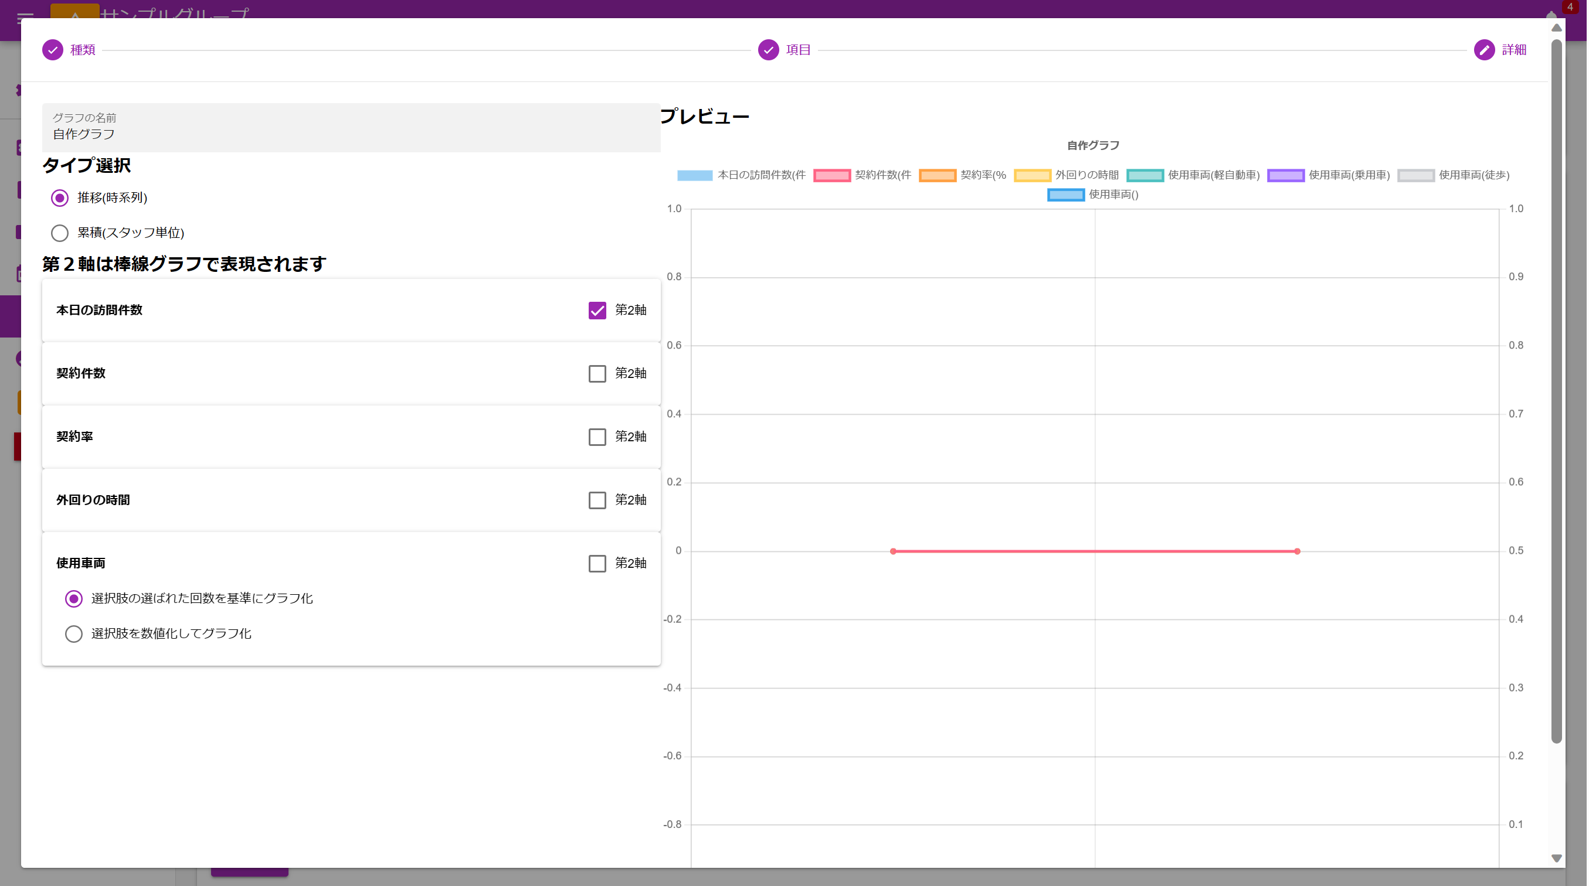Click the 使用車両(徒歩) legend marker
The width and height of the screenshot is (1589, 886).
click(1416, 175)
